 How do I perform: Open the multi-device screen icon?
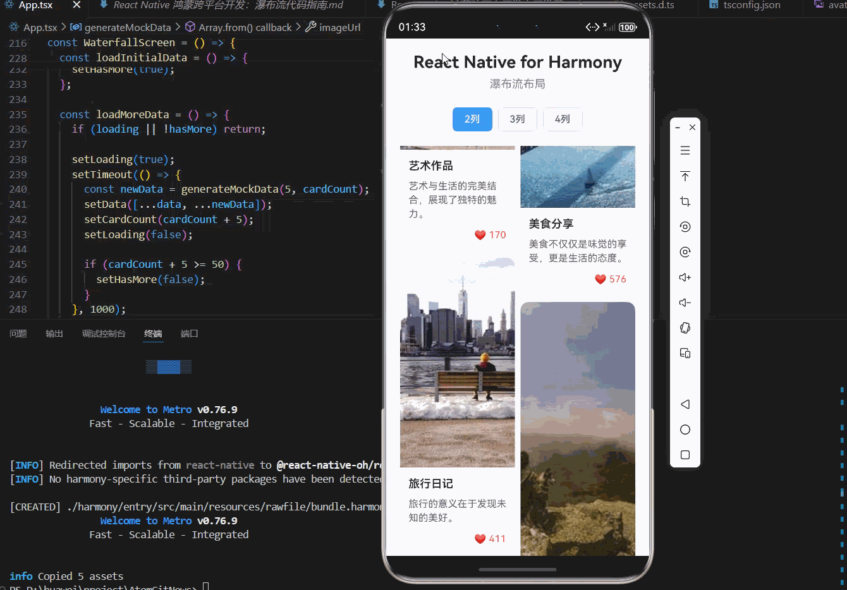685,353
